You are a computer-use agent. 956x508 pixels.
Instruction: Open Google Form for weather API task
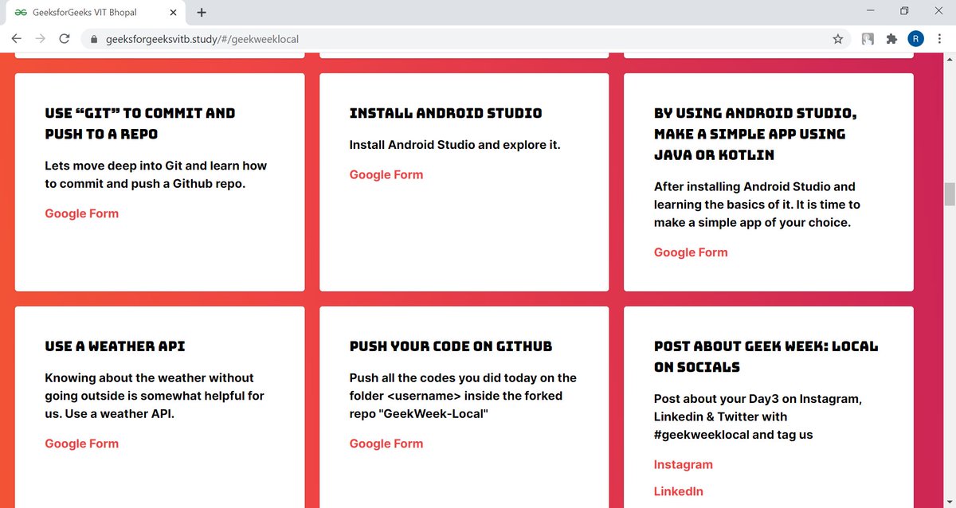coord(81,444)
